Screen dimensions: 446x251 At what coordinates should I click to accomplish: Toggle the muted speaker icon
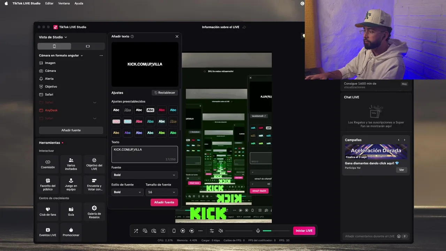tap(221, 231)
